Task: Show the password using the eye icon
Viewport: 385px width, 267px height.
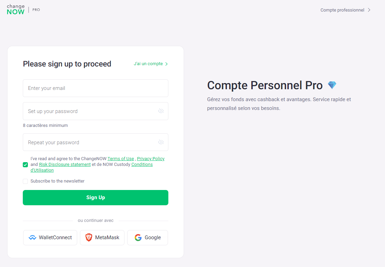Action: (161, 111)
